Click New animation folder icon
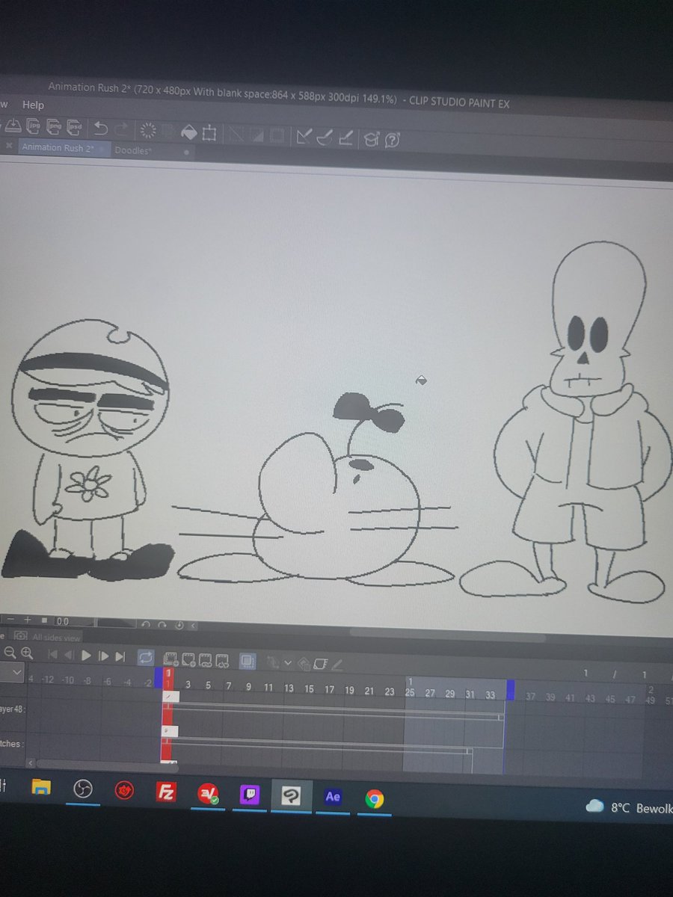673x897 pixels. pyautogui.click(x=170, y=660)
